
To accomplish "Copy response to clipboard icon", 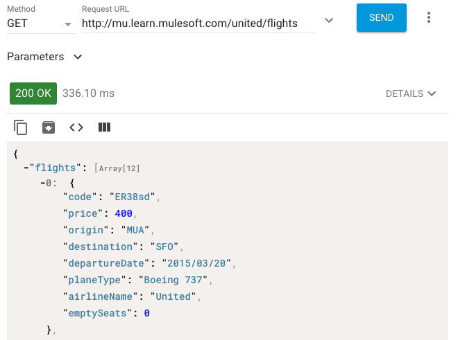I will [x=20, y=127].
